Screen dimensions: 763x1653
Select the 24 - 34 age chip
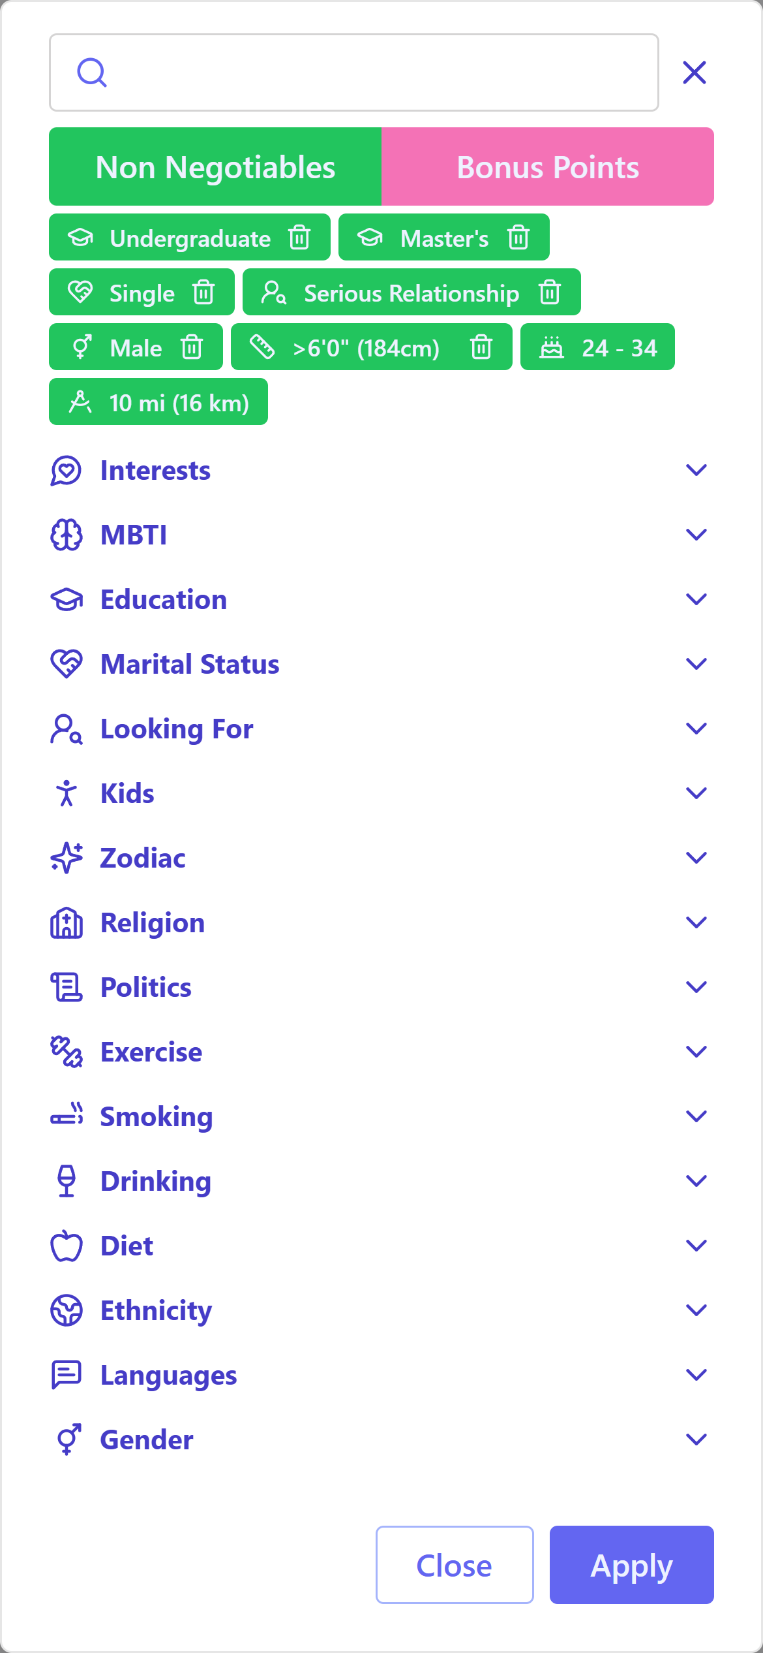point(597,347)
